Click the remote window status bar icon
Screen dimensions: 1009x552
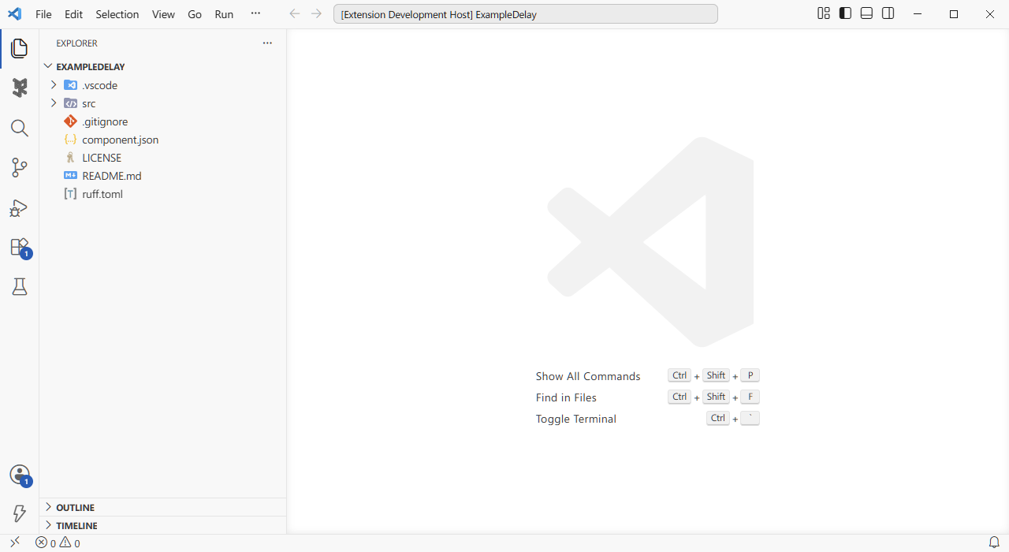tap(14, 543)
